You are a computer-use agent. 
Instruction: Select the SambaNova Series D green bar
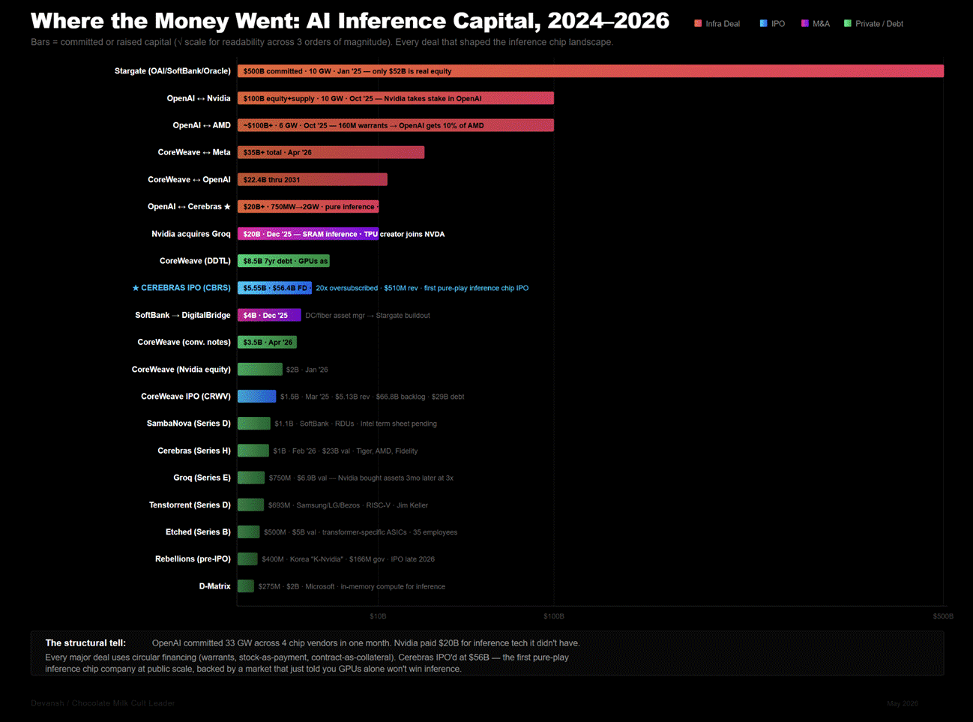click(254, 424)
